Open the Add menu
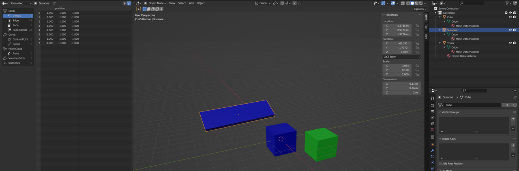The image size is (519, 171). 191,3
